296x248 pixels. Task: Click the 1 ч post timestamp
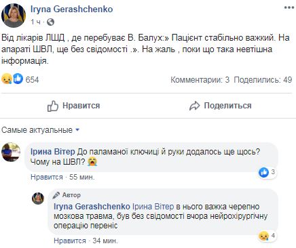pos(36,22)
